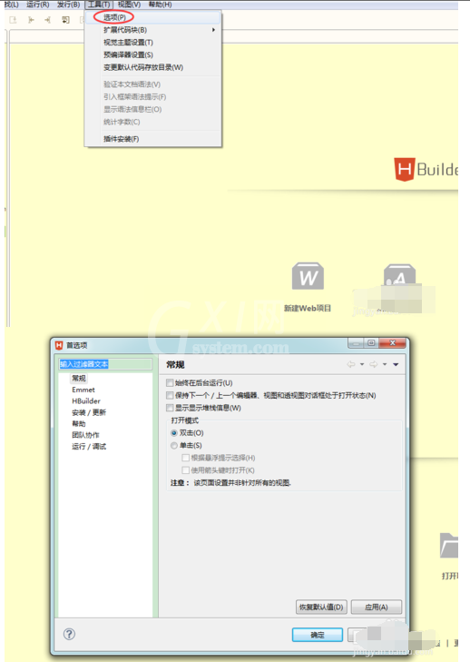Click the 恢复默认值(D) button
The height and width of the screenshot is (662, 470).
coord(321,608)
